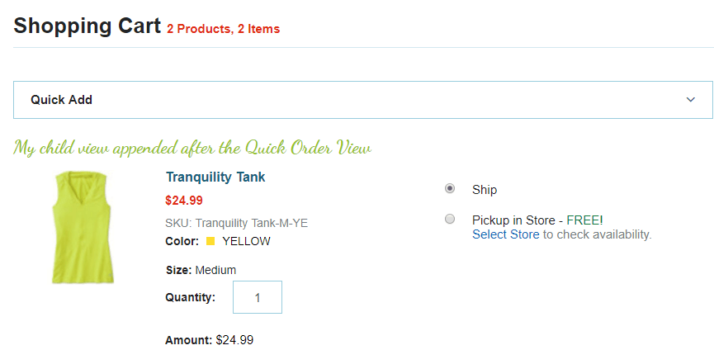Click the Ship option label text
The image size is (714, 350).
click(x=484, y=190)
